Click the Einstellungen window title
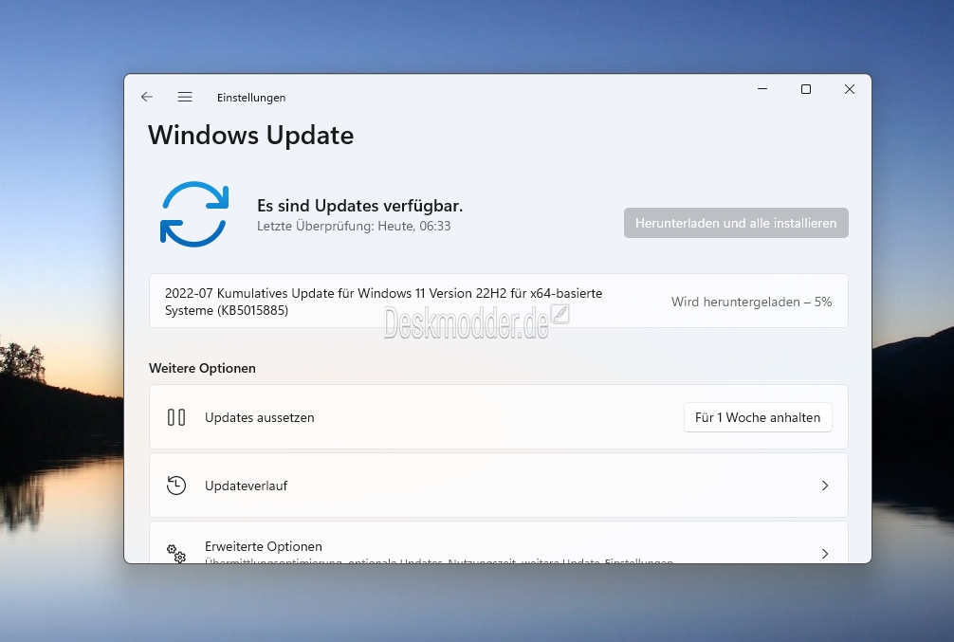This screenshot has width=954, height=642. pos(251,98)
